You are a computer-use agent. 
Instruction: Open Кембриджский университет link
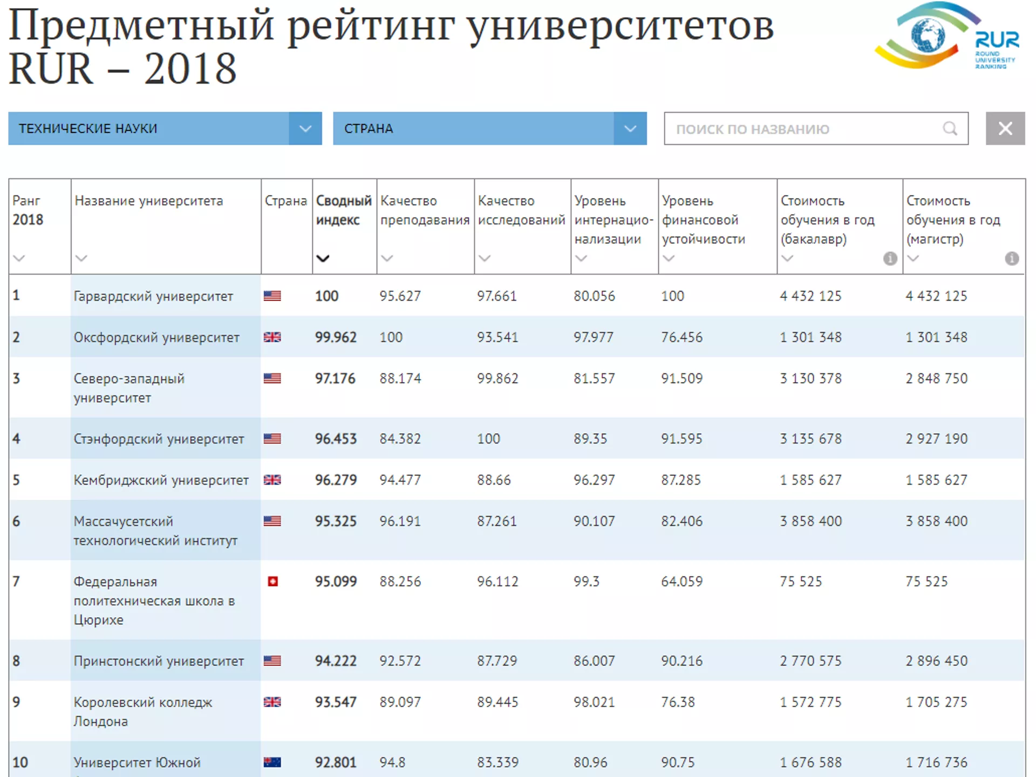[x=161, y=480]
